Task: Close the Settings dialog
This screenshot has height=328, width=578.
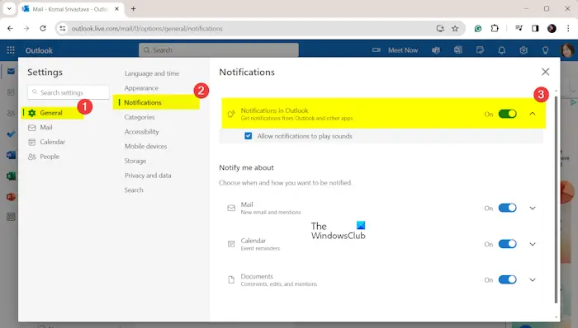Action: pyautogui.click(x=545, y=72)
